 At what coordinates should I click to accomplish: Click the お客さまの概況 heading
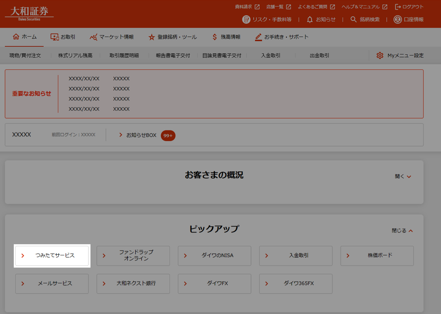pos(214,175)
